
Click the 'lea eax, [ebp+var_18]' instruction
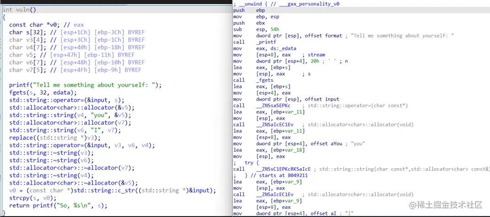[269, 150]
